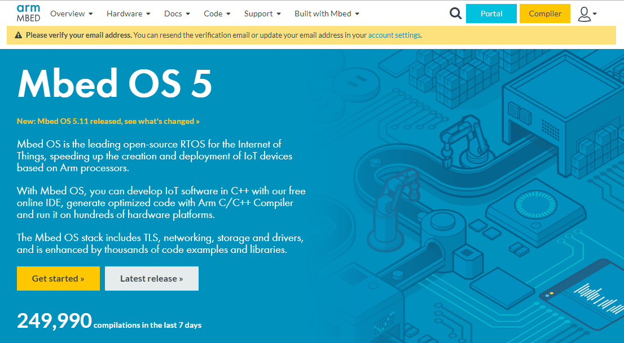
Task: Click the warning triangle icon in banner
Action: point(19,35)
